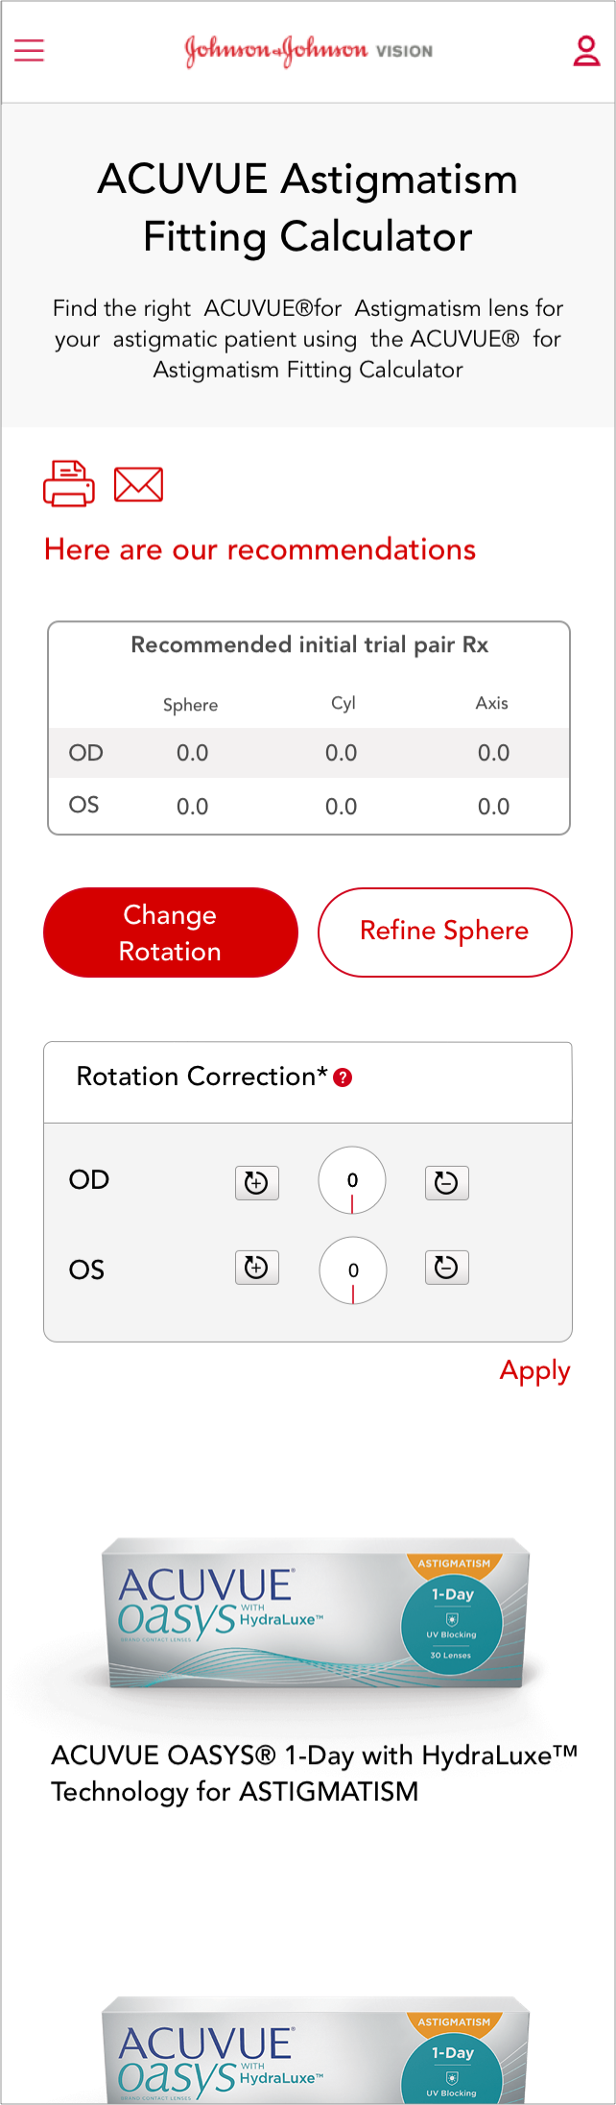Print the recommendations with printer icon
616x2105 pixels.
coord(69,483)
